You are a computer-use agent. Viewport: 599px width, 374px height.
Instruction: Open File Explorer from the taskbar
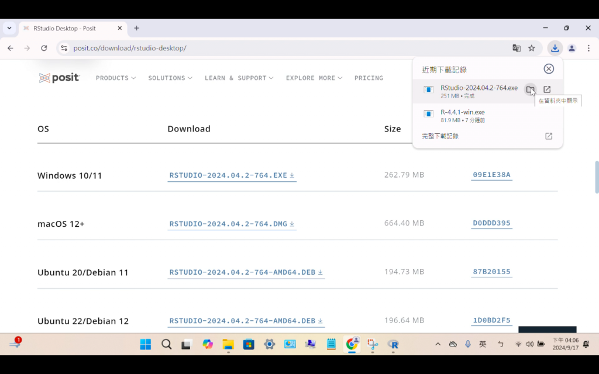coord(228,344)
